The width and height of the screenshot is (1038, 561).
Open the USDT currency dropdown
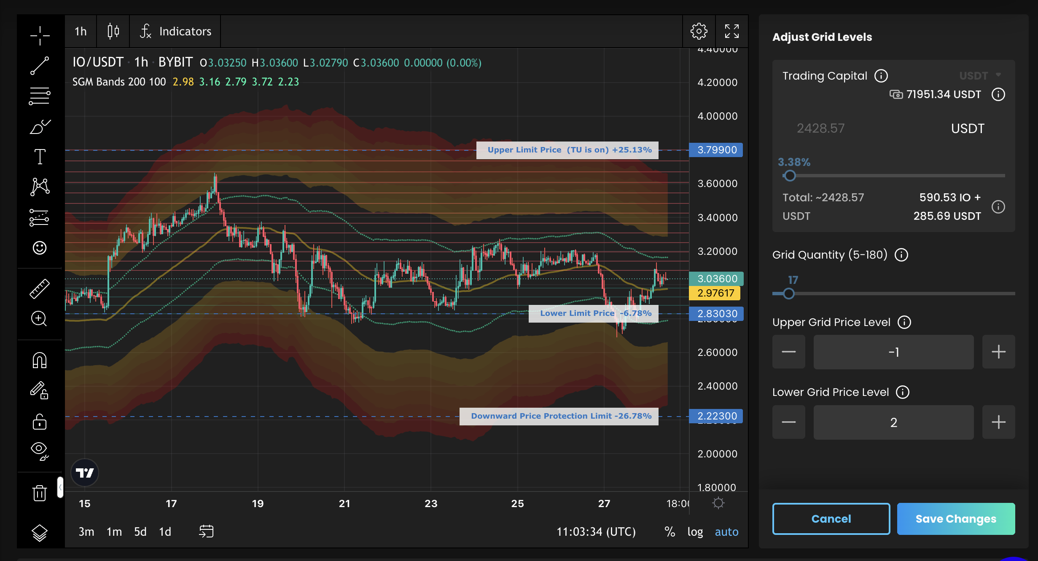979,75
